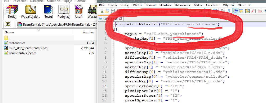Open the Szukaj menu
Viewport: 266px width, 103px height.
click(125, 5)
